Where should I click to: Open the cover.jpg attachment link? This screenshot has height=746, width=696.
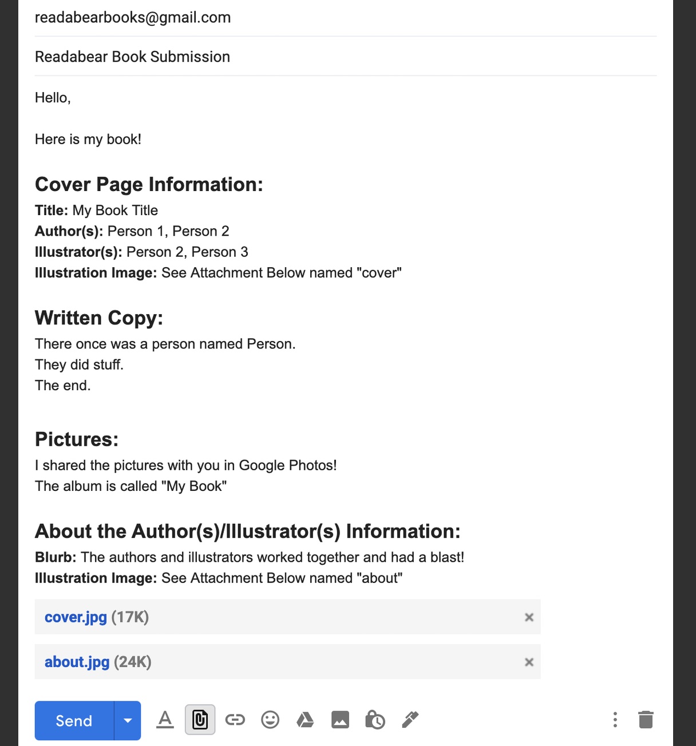[76, 617]
